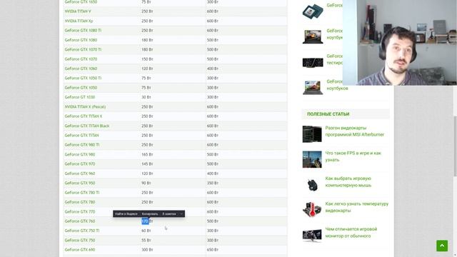457x257 pixels.
Task: Expand the selection popup dropdown arrow
Action: (181, 214)
